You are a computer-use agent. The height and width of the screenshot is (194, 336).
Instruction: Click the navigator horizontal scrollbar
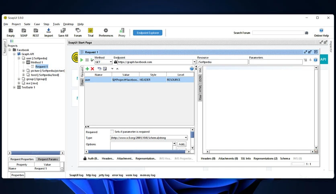pos(36,153)
